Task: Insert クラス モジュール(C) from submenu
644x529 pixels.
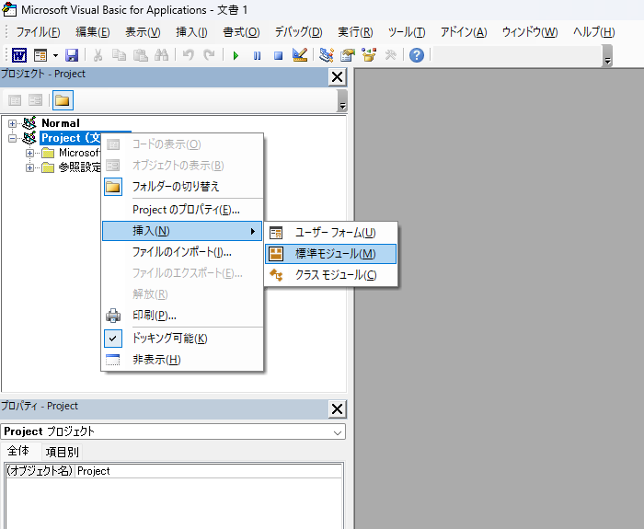Action: click(330, 275)
